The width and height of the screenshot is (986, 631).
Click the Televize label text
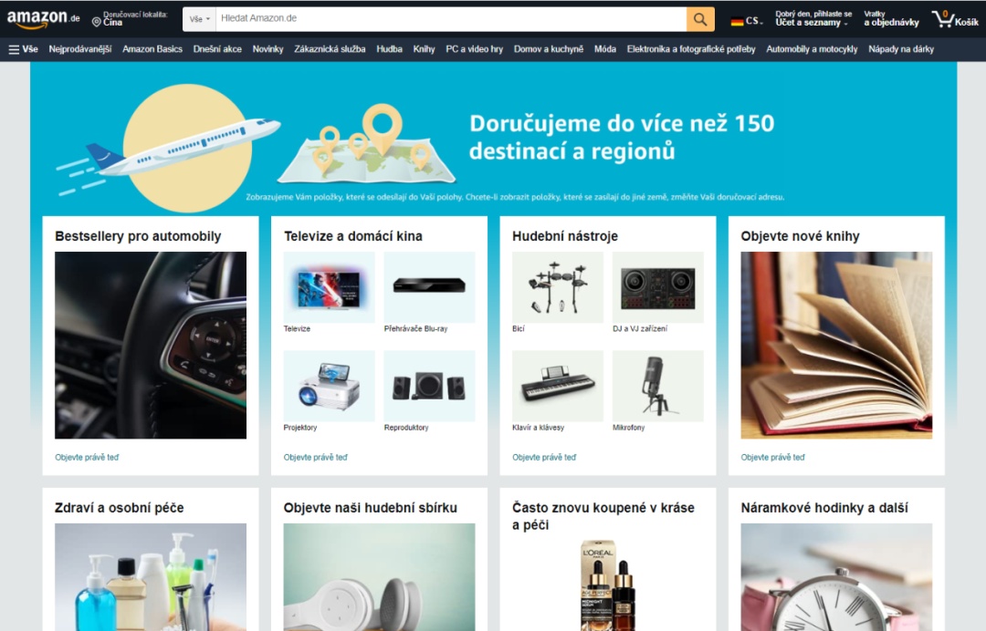click(297, 328)
